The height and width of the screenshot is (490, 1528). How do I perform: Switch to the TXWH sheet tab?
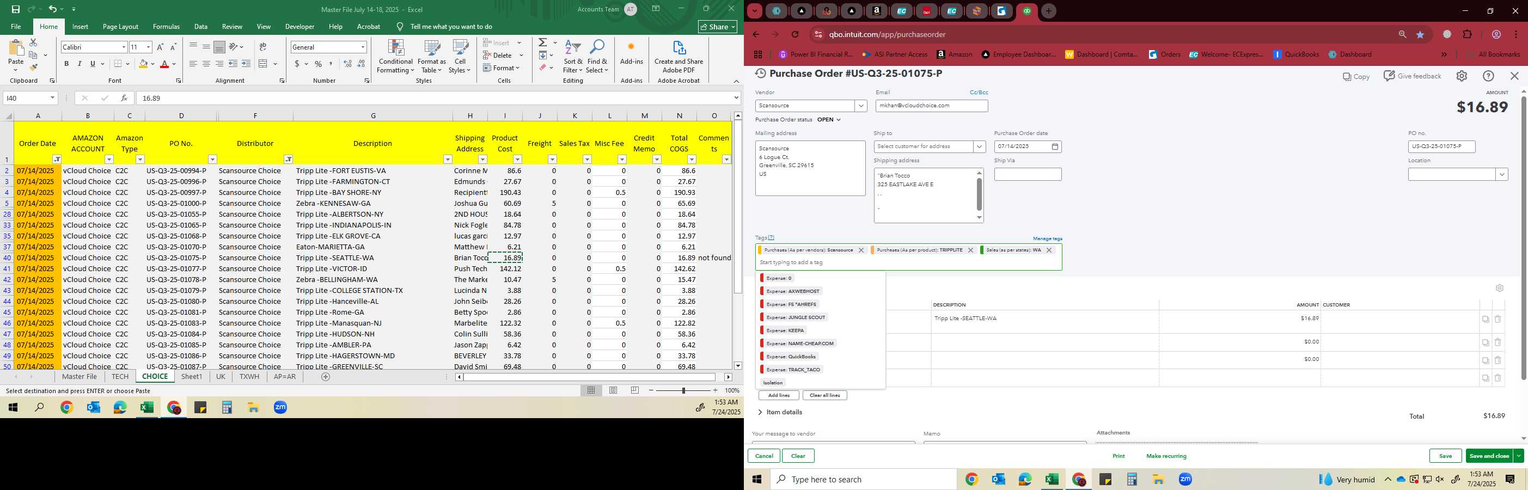[249, 377]
